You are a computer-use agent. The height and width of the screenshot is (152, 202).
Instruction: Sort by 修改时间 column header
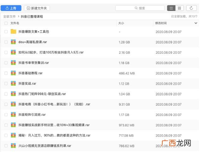point(161,23)
